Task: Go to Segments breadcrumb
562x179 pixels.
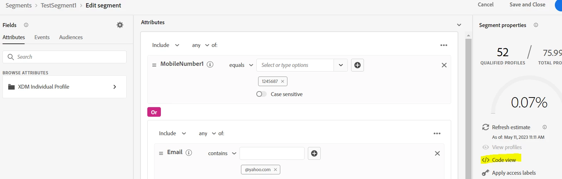Action: tap(19, 5)
